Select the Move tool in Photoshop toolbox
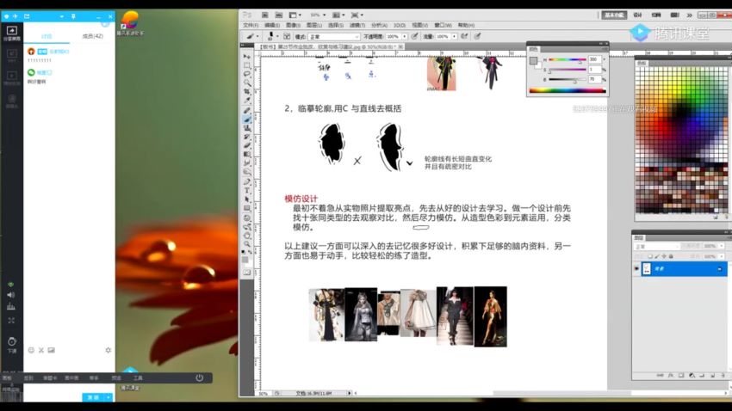The image size is (732, 411). 247,57
